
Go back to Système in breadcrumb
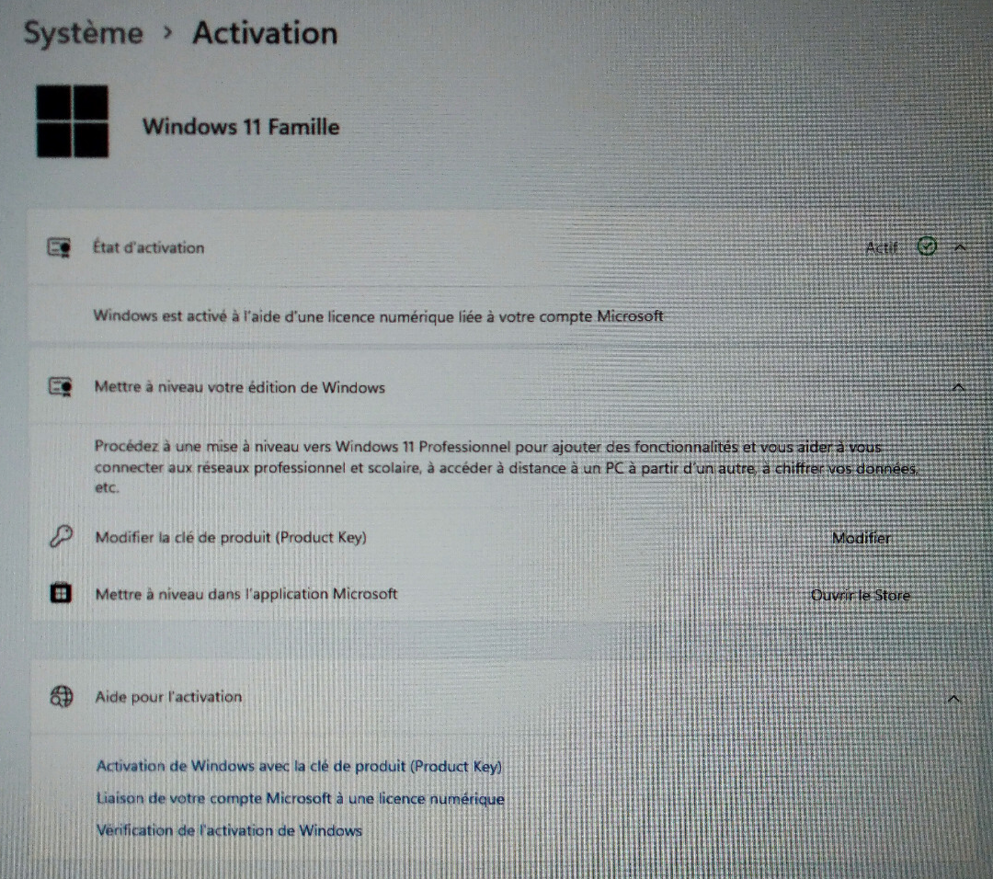coord(83,33)
